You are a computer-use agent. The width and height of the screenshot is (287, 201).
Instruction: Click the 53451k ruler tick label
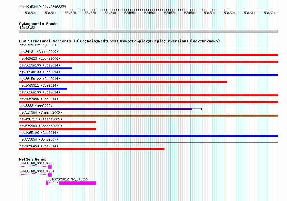[51, 13]
